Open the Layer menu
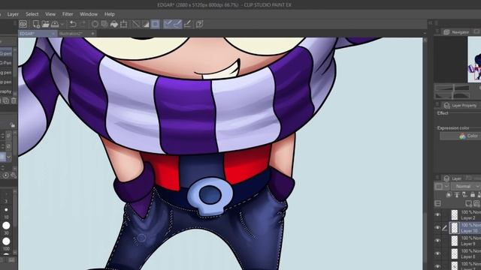The width and height of the screenshot is (481, 270). 13,14
